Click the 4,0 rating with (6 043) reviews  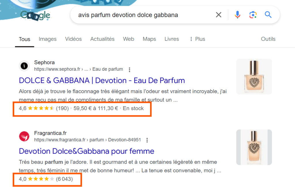pos(46,179)
